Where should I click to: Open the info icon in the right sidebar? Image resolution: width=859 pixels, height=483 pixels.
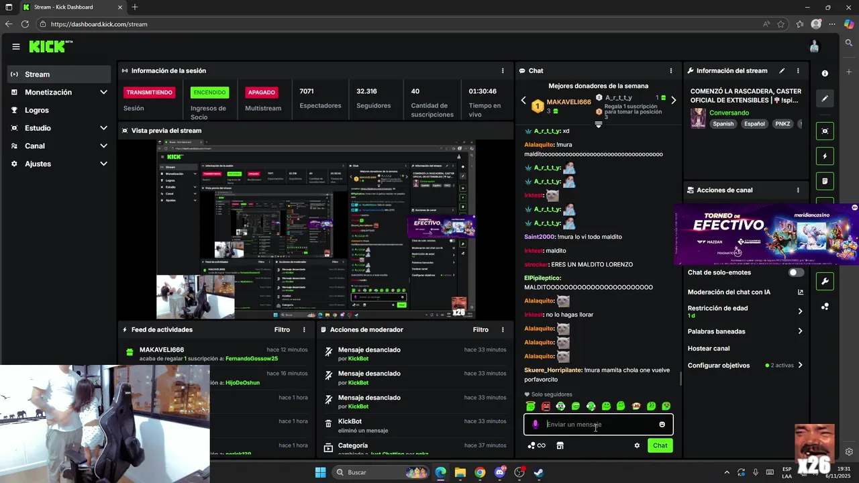825,73
